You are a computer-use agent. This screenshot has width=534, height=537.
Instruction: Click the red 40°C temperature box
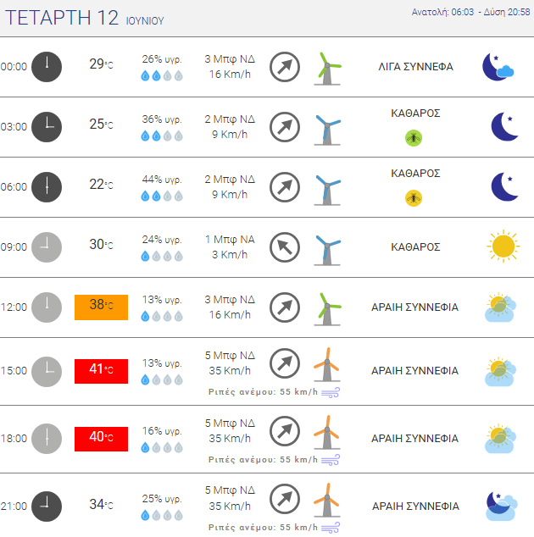click(x=101, y=439)
